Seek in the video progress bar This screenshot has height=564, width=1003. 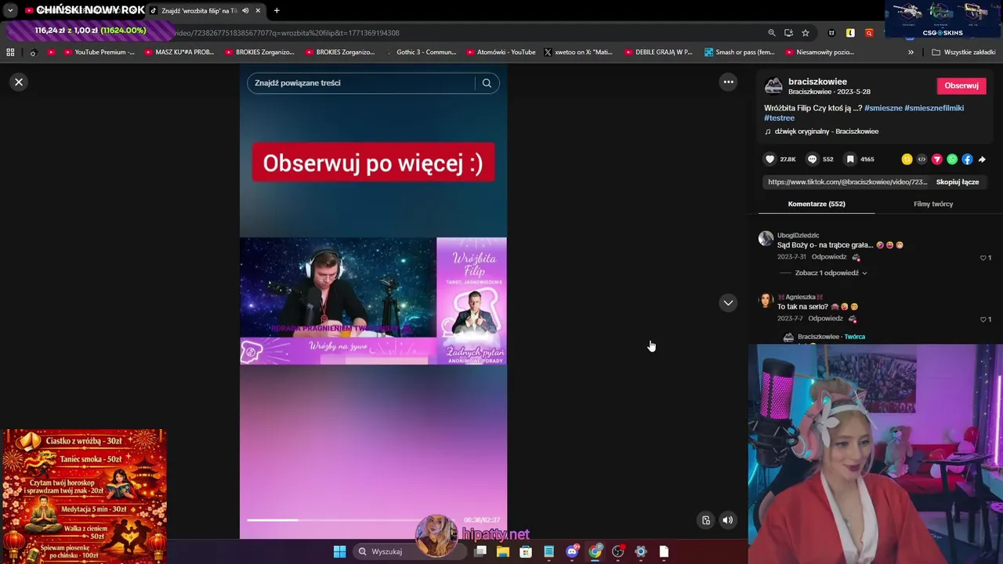[x=353, y=519]
